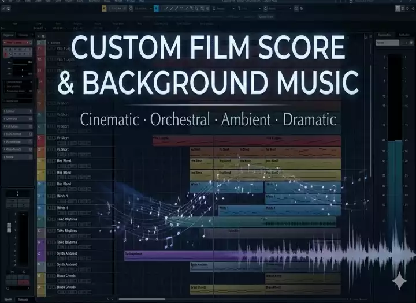416x303 pixels.
Task: Select the teal Taiko clip with dense waveform
Action: coord(255,222)
